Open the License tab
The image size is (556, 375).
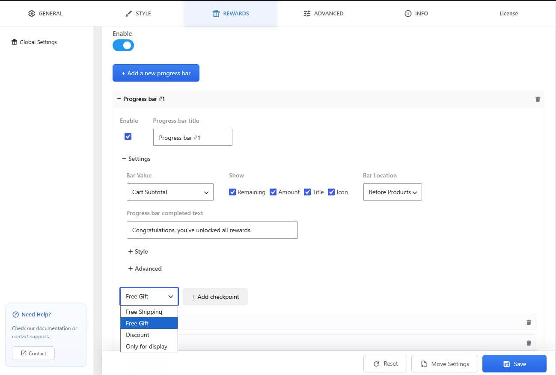508,14
